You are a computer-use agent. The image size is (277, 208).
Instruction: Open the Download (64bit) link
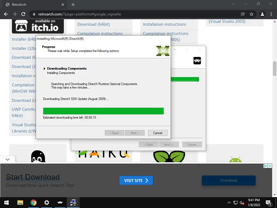coord(93,24)
